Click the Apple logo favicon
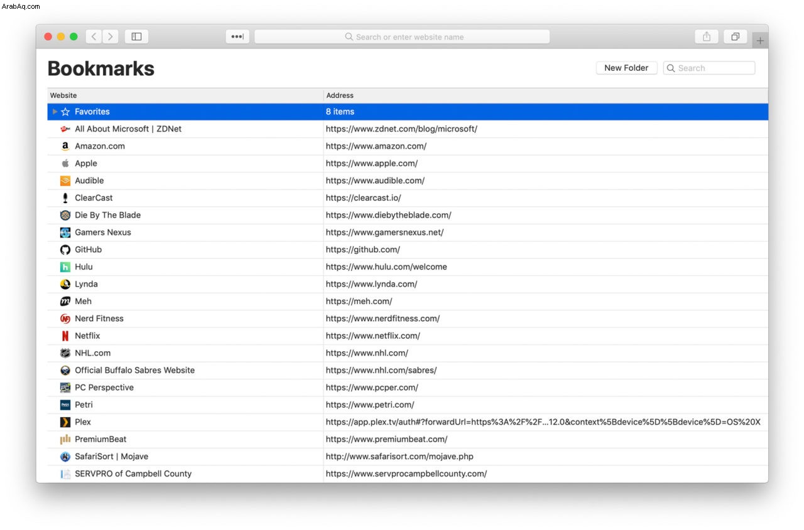This screenshot has height=530, width=804. pos(65,164)
